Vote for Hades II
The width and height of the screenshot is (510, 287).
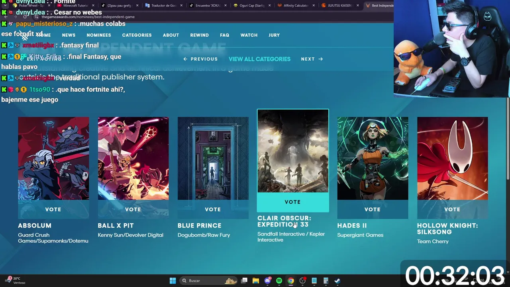click(373, 209)
